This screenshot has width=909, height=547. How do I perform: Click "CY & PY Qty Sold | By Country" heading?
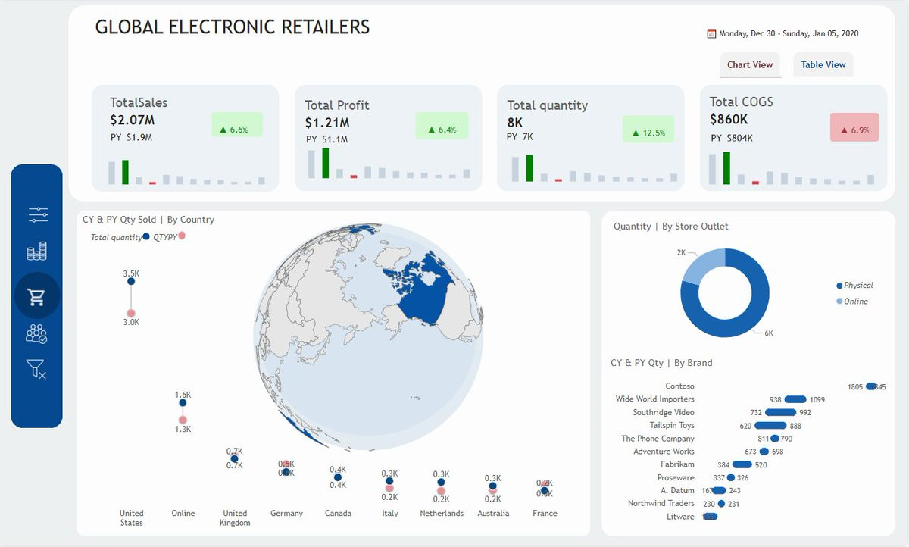148,220
